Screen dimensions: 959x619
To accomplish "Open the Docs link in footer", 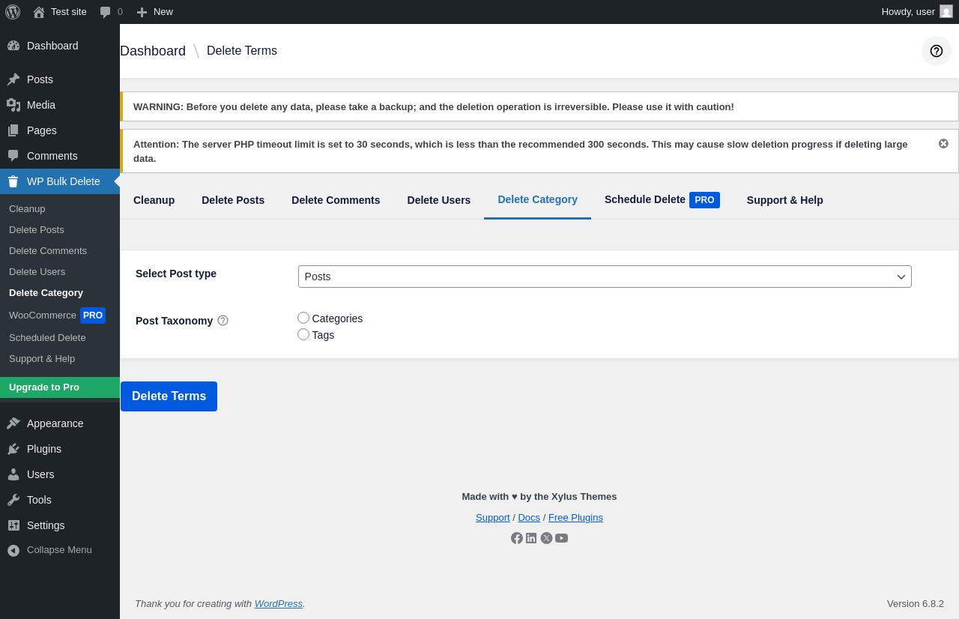I will click(x=529, y=518).
